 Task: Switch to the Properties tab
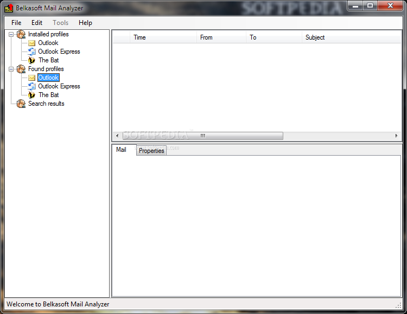click(151, 151)
